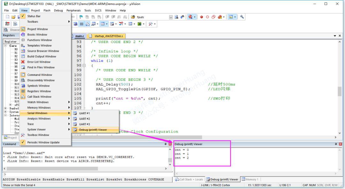Viewport: 345px width, 189px height.
Task: Click the Books Window icon in menu
Action: [x=23, y=34]
